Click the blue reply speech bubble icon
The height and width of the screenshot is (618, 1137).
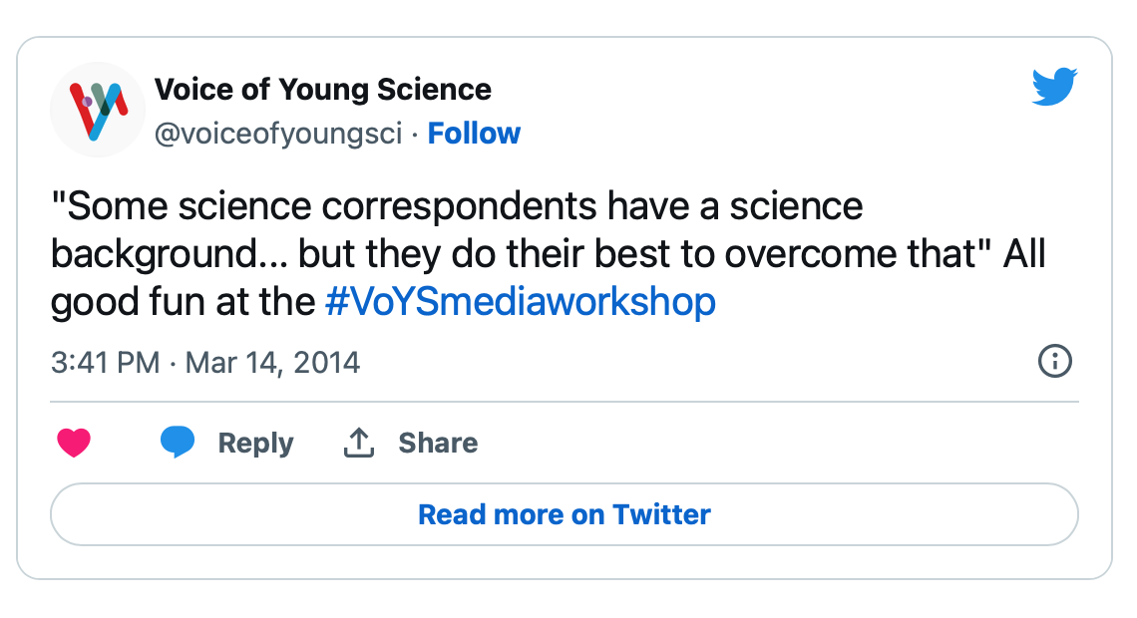point(178,442)
